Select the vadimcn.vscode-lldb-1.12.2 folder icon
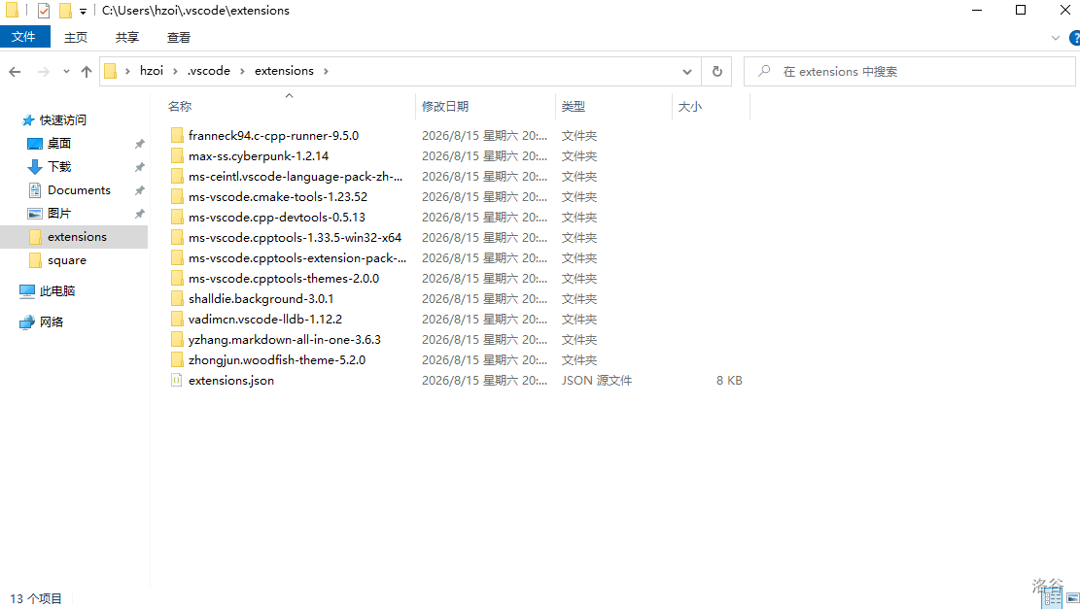This screenshot has width=1080, height=609. (x=177, y=320)
